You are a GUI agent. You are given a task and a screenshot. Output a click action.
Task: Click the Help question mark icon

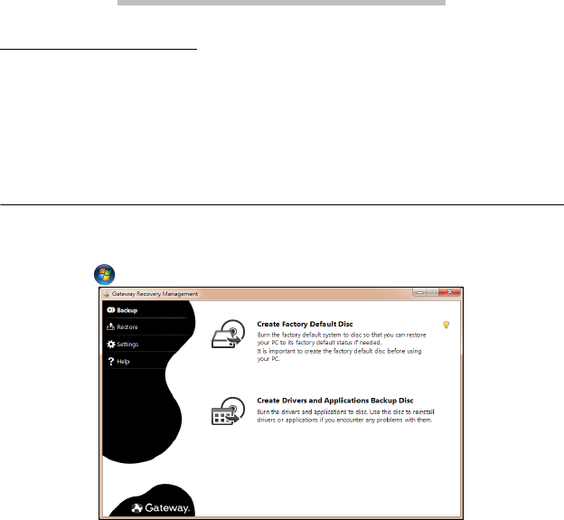point(111,362)
